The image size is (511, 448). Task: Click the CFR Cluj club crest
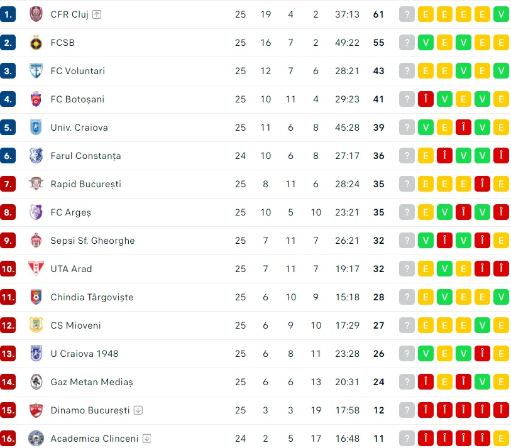[x=36, y=14]
